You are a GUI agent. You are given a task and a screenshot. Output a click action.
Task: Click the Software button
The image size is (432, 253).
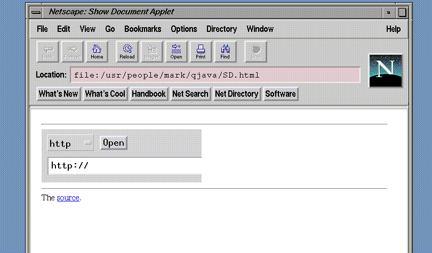pyautogui.click(x=281, y=94)
